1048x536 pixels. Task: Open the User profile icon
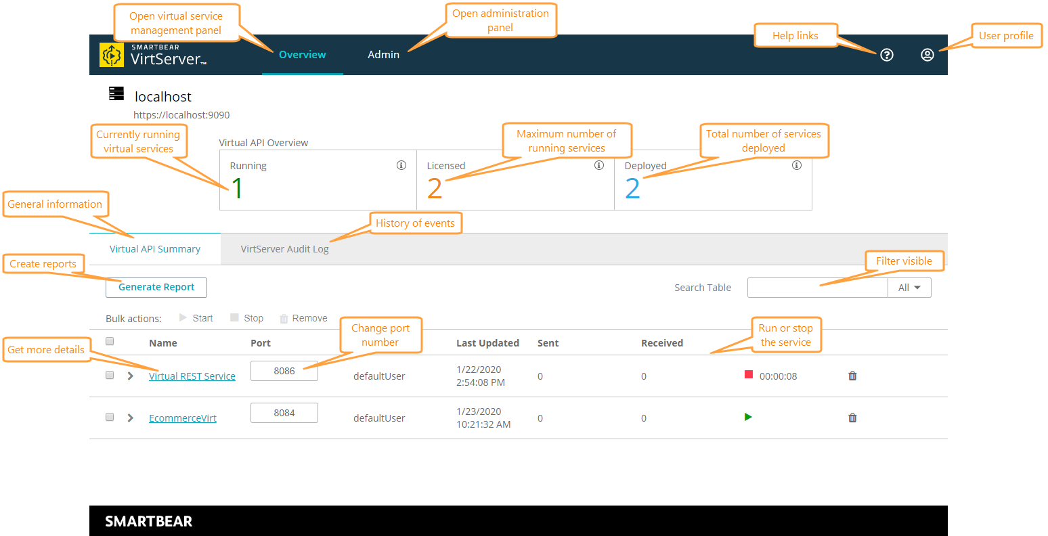(927, 55)
